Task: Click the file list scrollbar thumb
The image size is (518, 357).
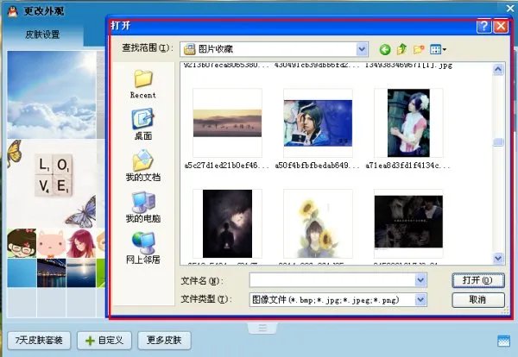Action: tap(498, 142)
